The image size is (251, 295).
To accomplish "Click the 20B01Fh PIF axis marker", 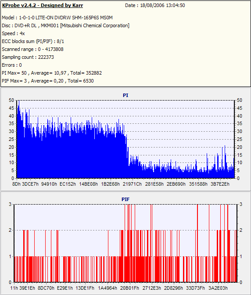I will 129,288.
